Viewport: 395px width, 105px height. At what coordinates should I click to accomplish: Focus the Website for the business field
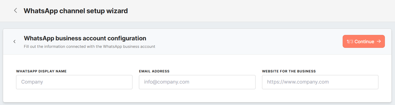320,82
